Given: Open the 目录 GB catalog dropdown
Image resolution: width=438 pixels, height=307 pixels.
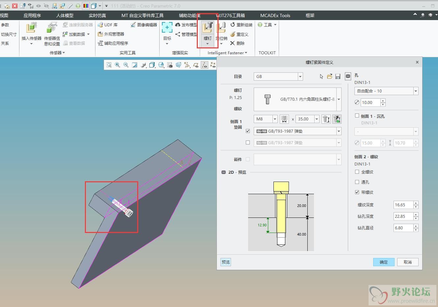Looking at the screenshot, I should coord(300,76).
